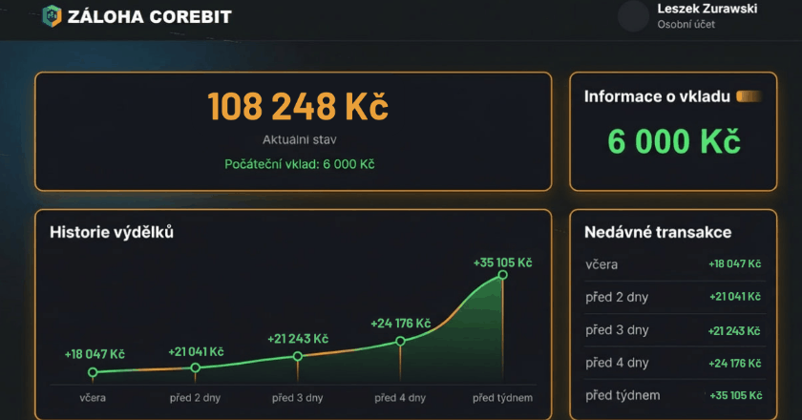Screen dimensions: 802x420
Task: Click the Záloha Corebit hexagon logo icon
Action: 52,16
